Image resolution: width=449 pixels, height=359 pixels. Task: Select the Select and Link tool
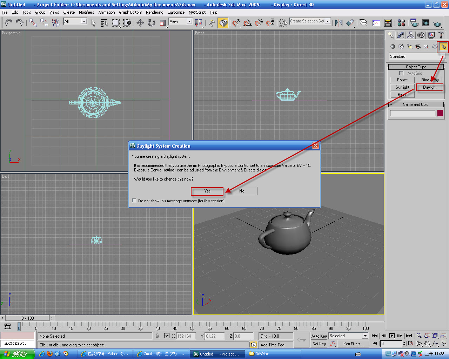coord(33,23)
